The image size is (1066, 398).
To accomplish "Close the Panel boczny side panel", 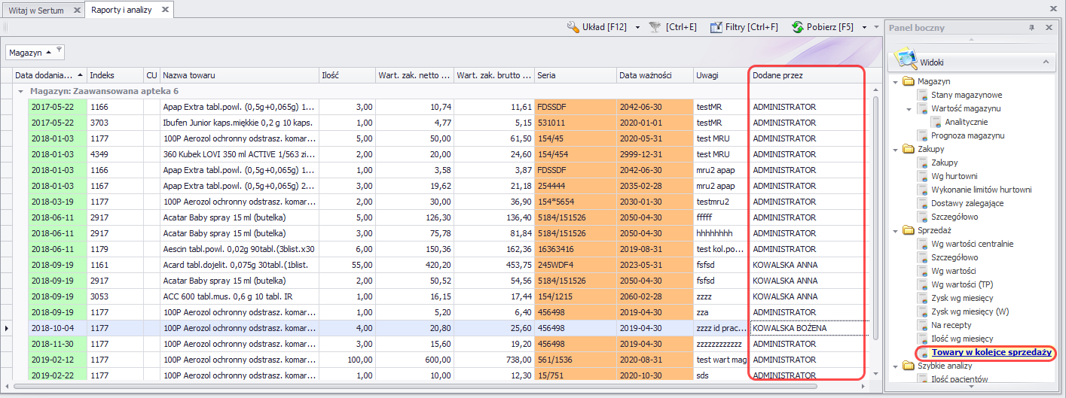I will [x=1048, y=28].
